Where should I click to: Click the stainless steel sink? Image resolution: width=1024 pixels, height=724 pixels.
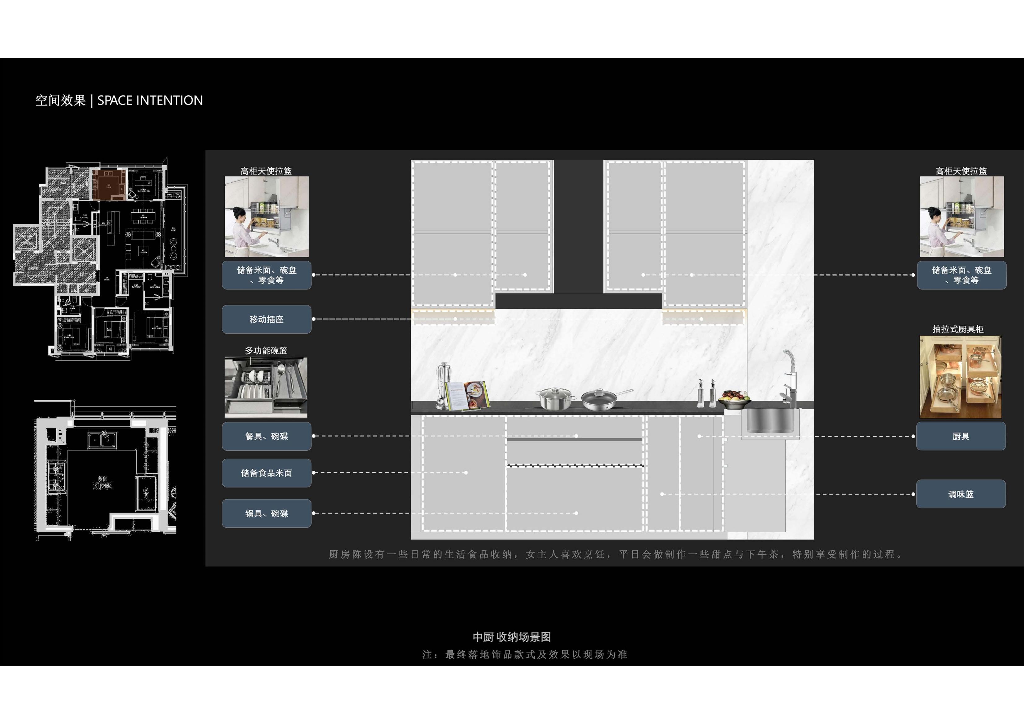[x=770, y=421]
